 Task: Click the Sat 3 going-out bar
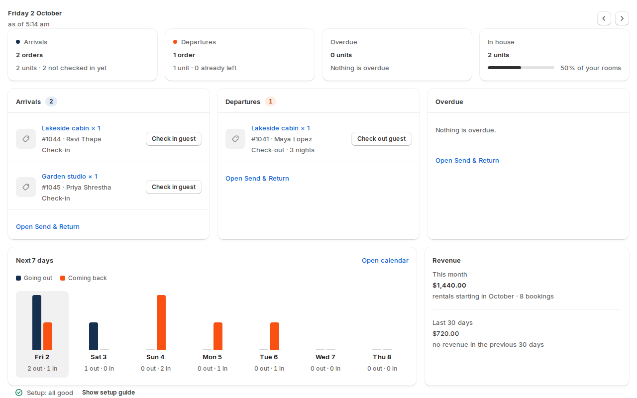click(x=94, y=336)
